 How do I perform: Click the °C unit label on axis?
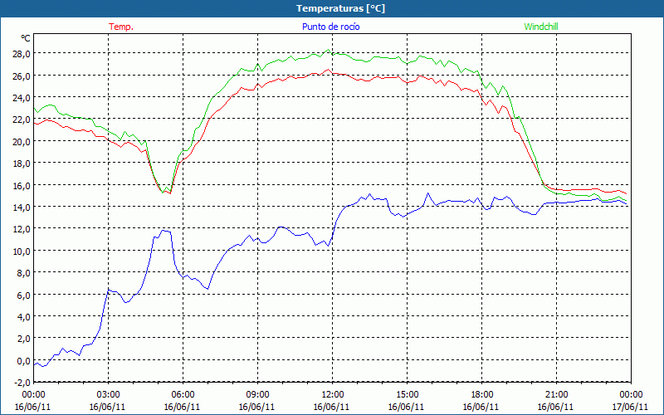click(x=26, y=38)
